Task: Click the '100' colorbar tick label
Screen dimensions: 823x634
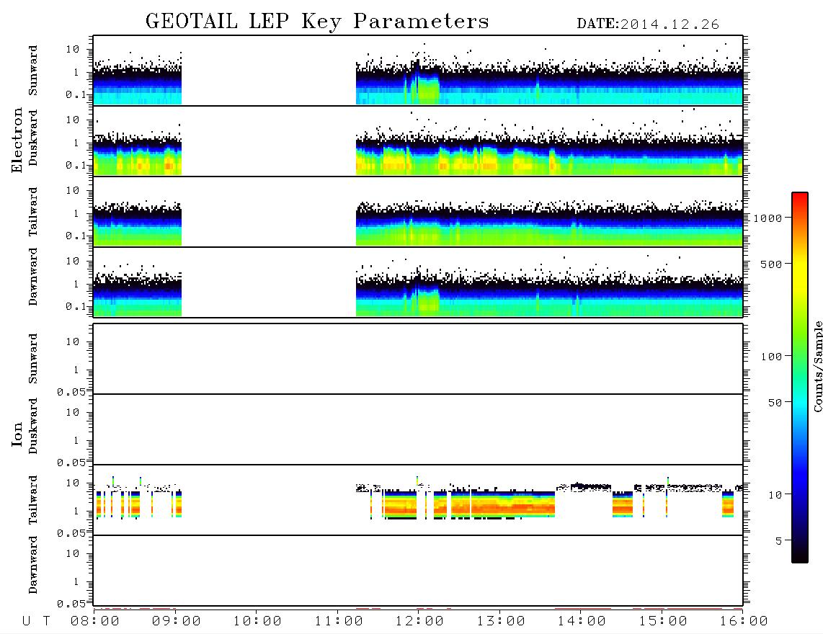Action: [x=771, y=357]
